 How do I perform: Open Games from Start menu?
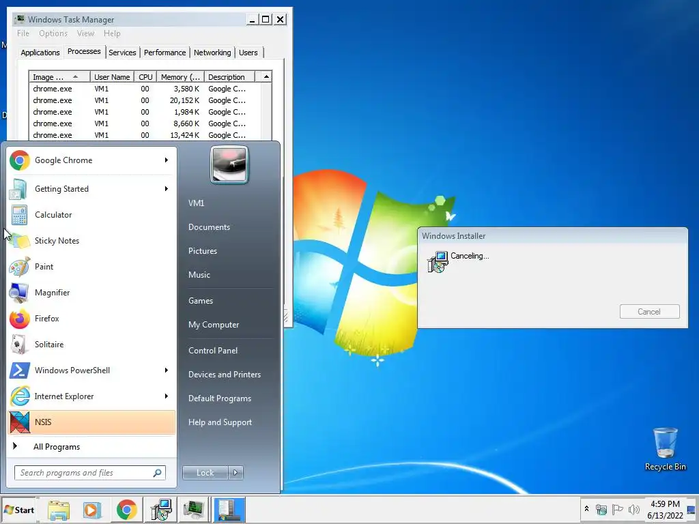(201, 301)
